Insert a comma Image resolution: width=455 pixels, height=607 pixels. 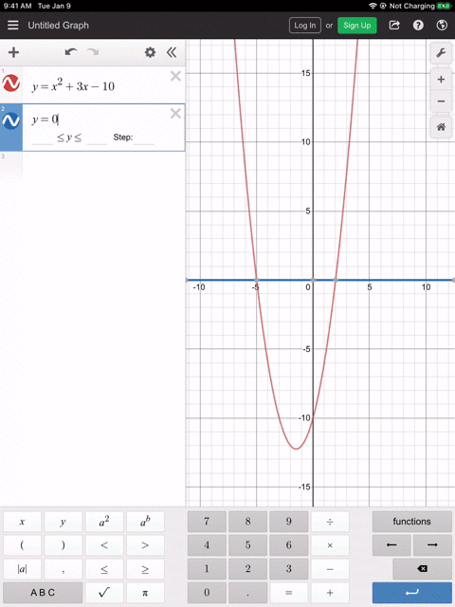point(64,569)
